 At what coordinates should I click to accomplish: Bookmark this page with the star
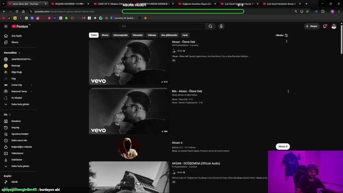pyautogui.click(x=307, y=12)
